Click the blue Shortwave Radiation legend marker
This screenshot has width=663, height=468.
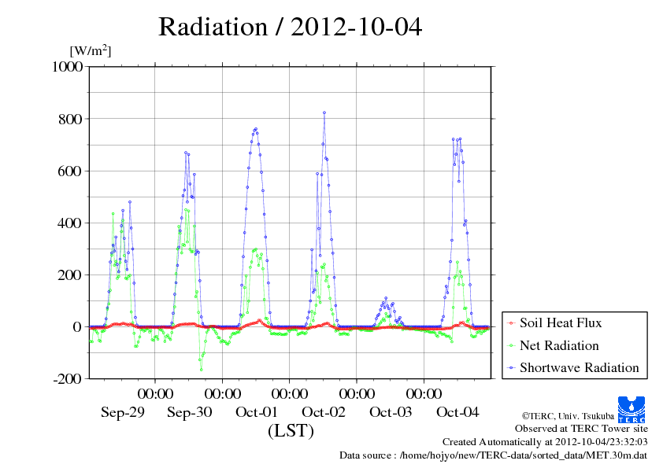coord(511,368)
